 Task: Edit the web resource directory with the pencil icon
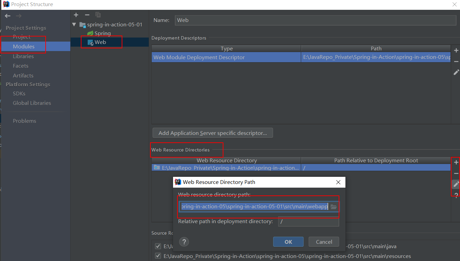(x=456, y=184)
